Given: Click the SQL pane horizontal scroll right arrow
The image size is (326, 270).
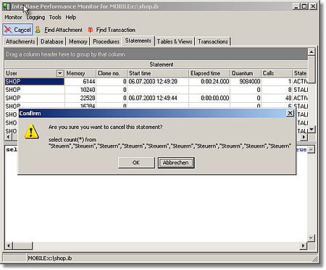Looking at the screenshot, I should tap(304, 245).
